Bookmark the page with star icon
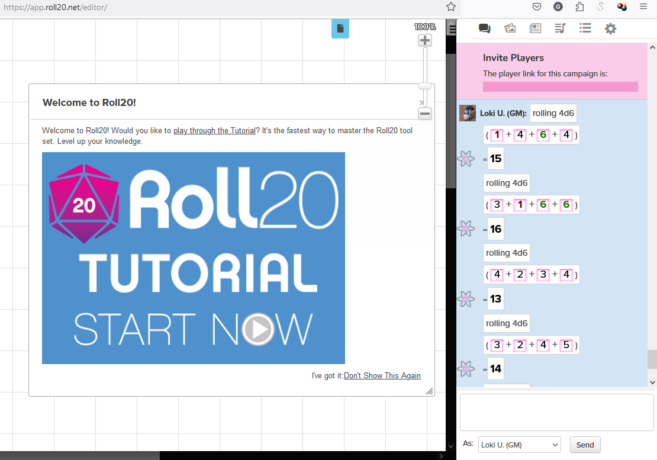The width and height of the screenshot is (657, 460). click(x=451, y=7)
